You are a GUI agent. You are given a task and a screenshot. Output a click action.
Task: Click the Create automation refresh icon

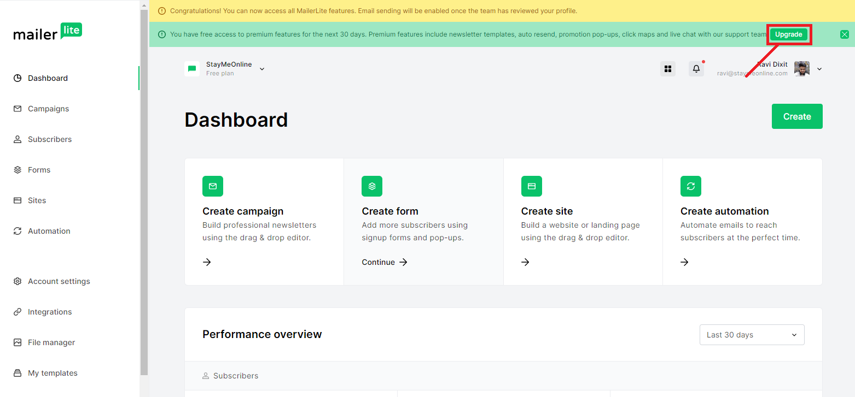tap(690, 186)
